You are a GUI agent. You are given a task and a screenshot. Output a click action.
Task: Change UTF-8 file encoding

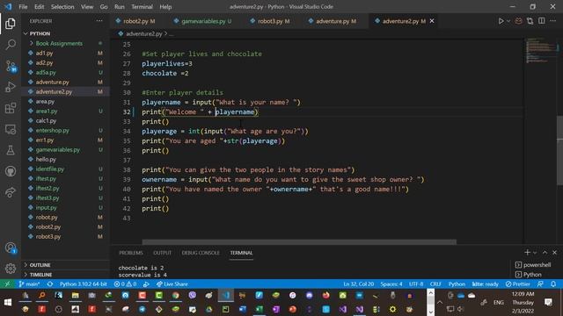[416, 284]
